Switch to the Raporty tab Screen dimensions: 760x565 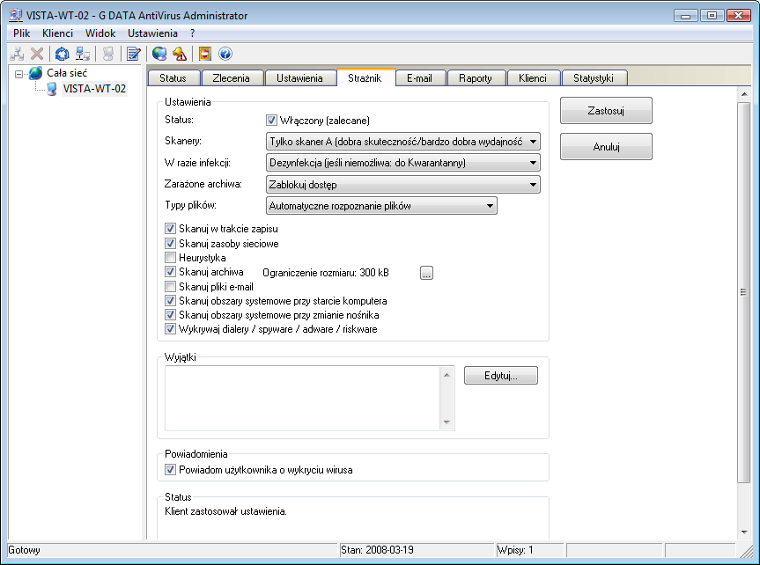point(476,78)
